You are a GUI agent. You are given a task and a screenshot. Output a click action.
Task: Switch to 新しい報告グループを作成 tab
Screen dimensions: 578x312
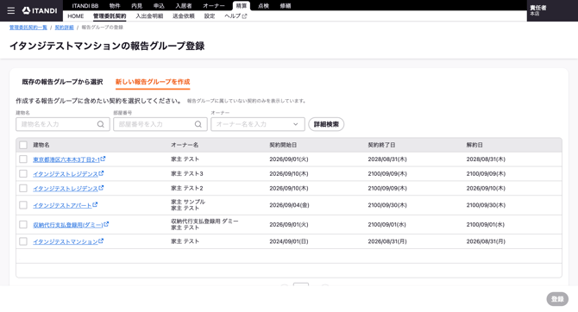point(153,82)
